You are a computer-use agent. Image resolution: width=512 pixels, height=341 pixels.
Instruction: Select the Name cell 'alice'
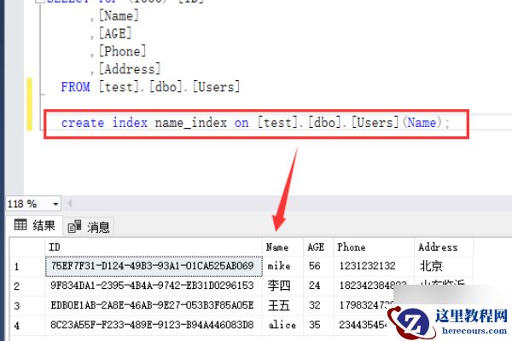282,325
